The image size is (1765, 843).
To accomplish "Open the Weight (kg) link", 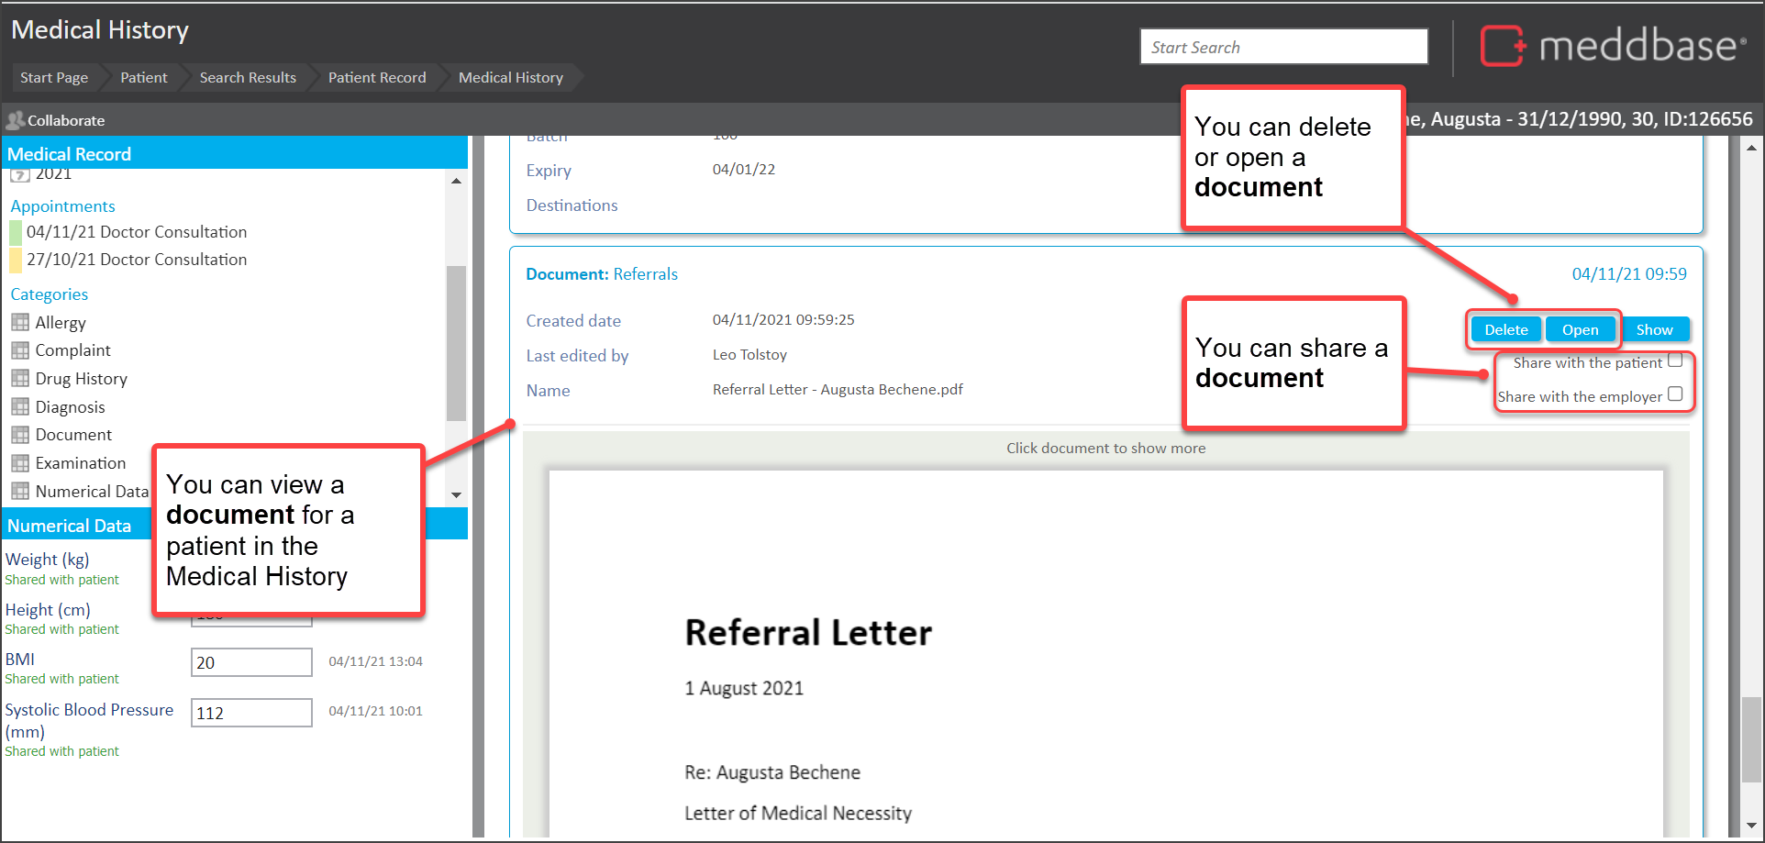I will click(48, 560).
